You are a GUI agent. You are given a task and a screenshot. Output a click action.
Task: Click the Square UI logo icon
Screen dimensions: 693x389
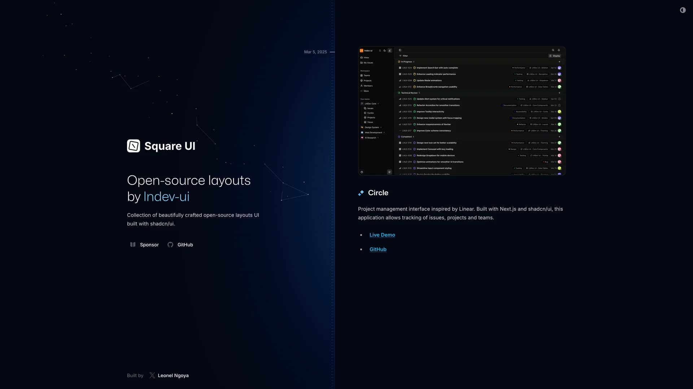[x=134, y=146]
